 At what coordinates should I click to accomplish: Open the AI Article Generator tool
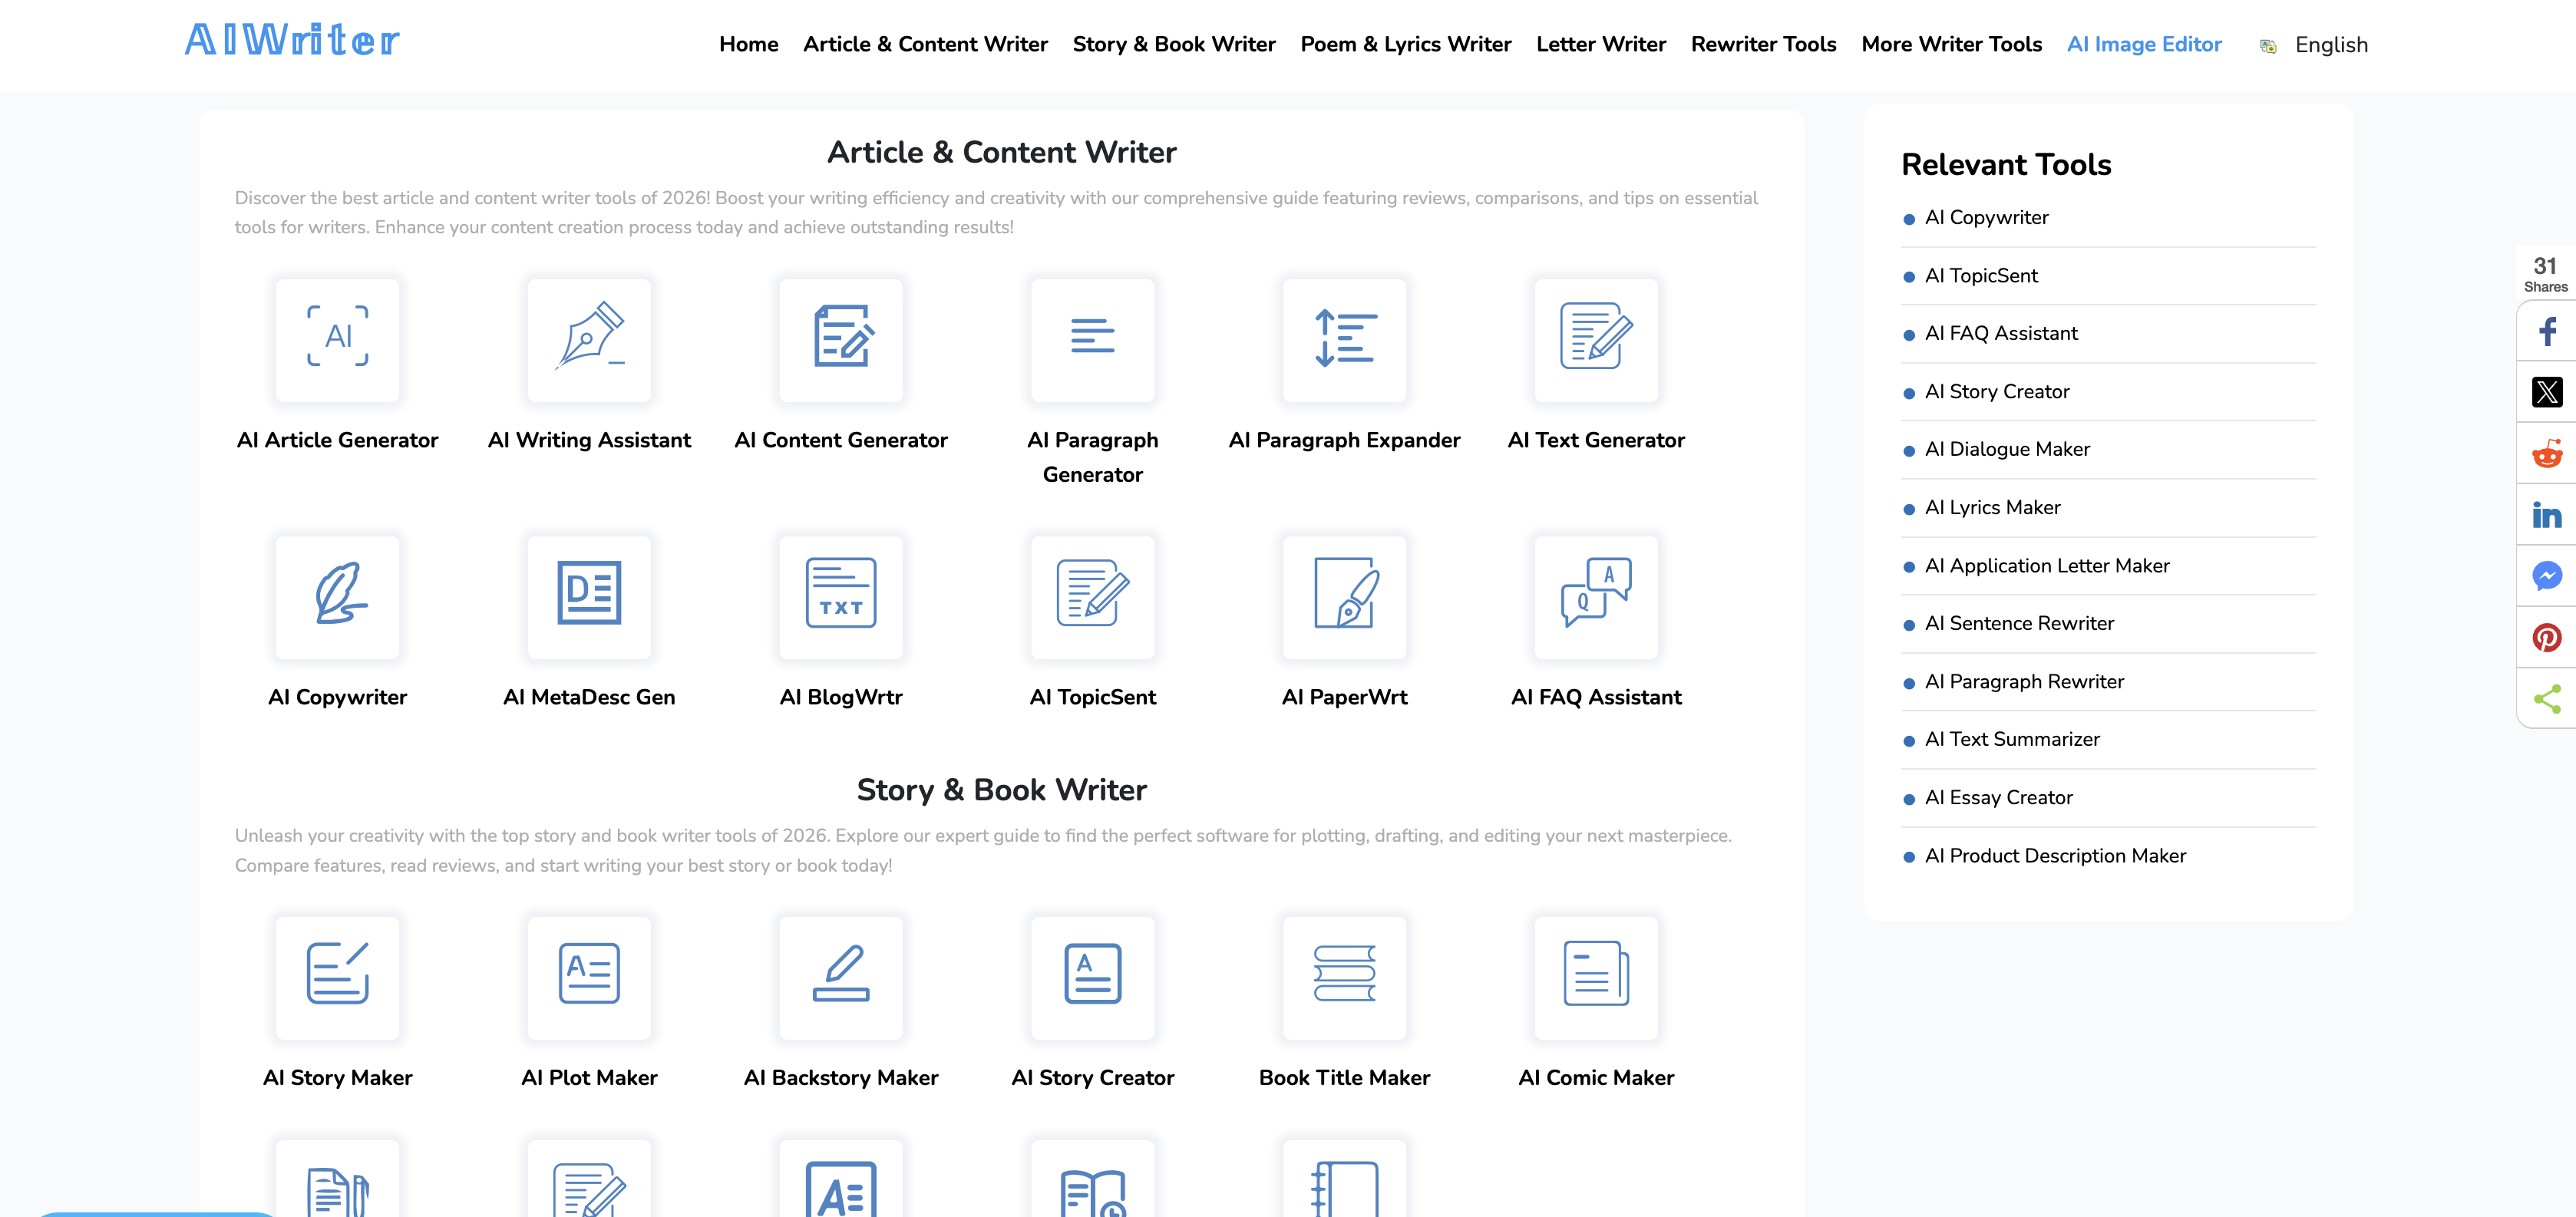338,340
